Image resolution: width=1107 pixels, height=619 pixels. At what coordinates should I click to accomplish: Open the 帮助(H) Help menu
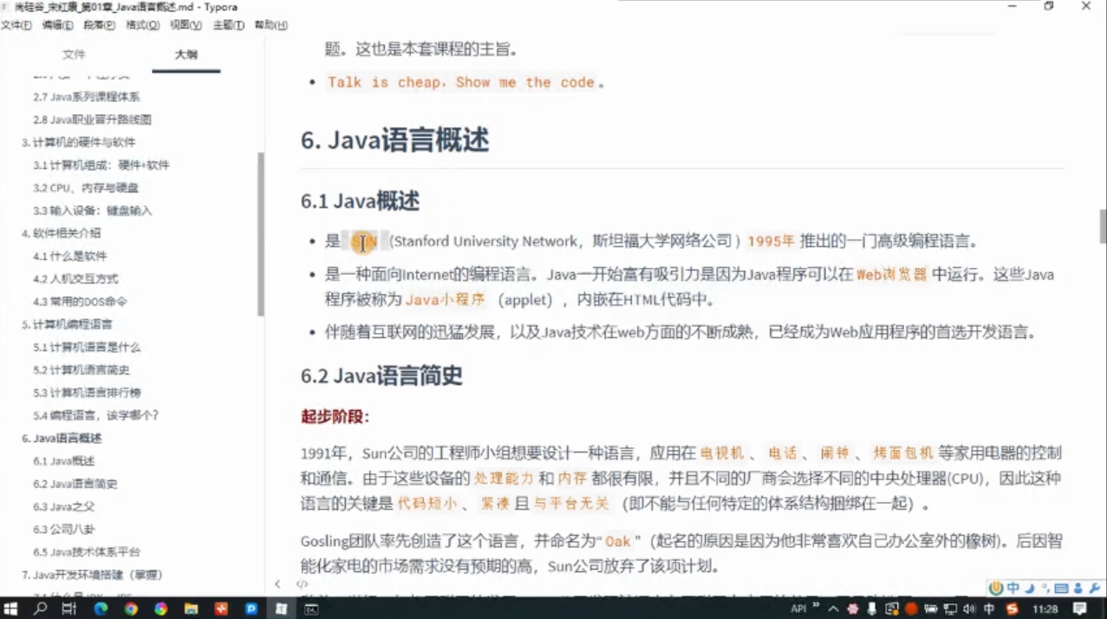270,25
